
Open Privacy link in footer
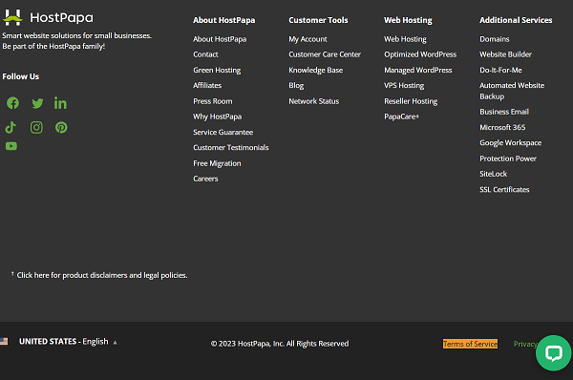pos(525,344)
